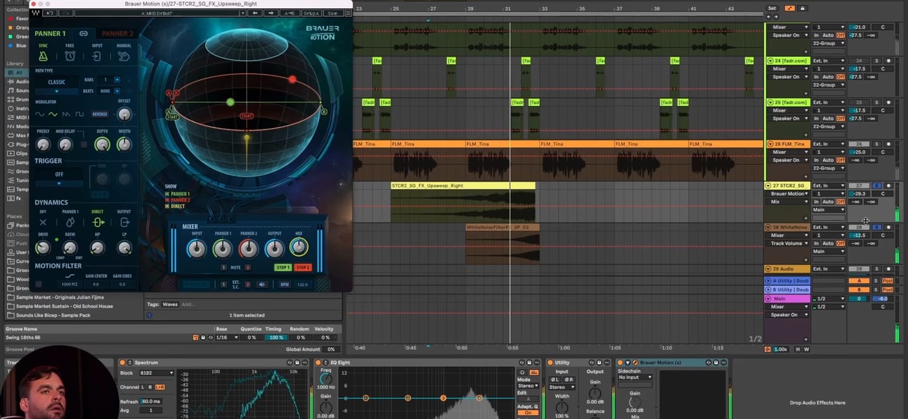The image size is (908, 419).
Task: Click the A→B compare button
Action: 289,13
